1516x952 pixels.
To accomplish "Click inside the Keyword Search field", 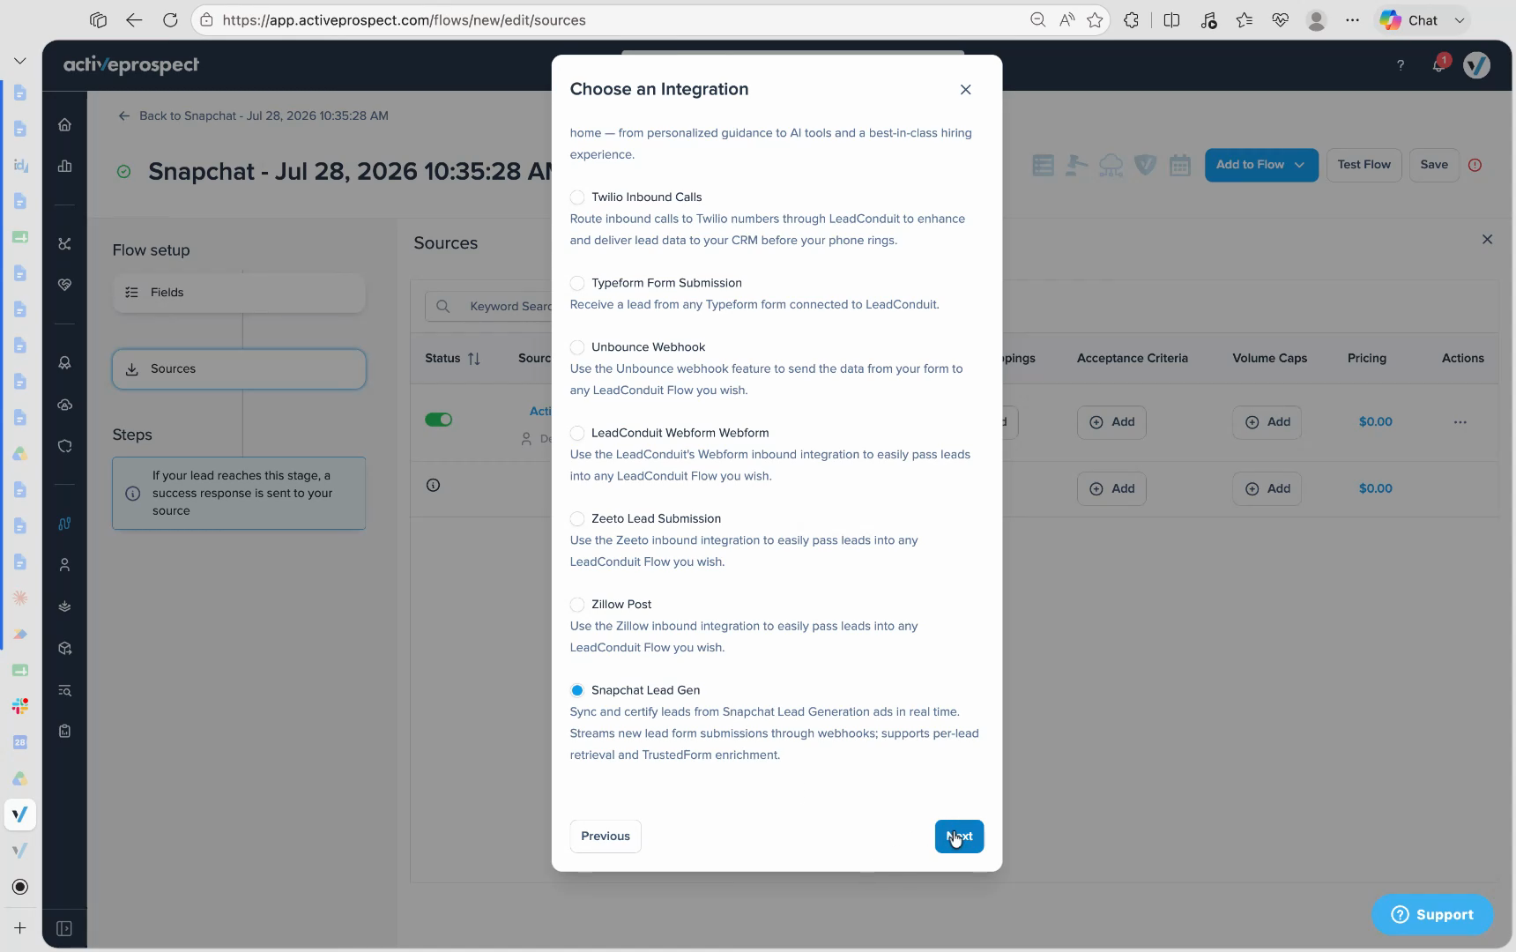I will [489, 307].
